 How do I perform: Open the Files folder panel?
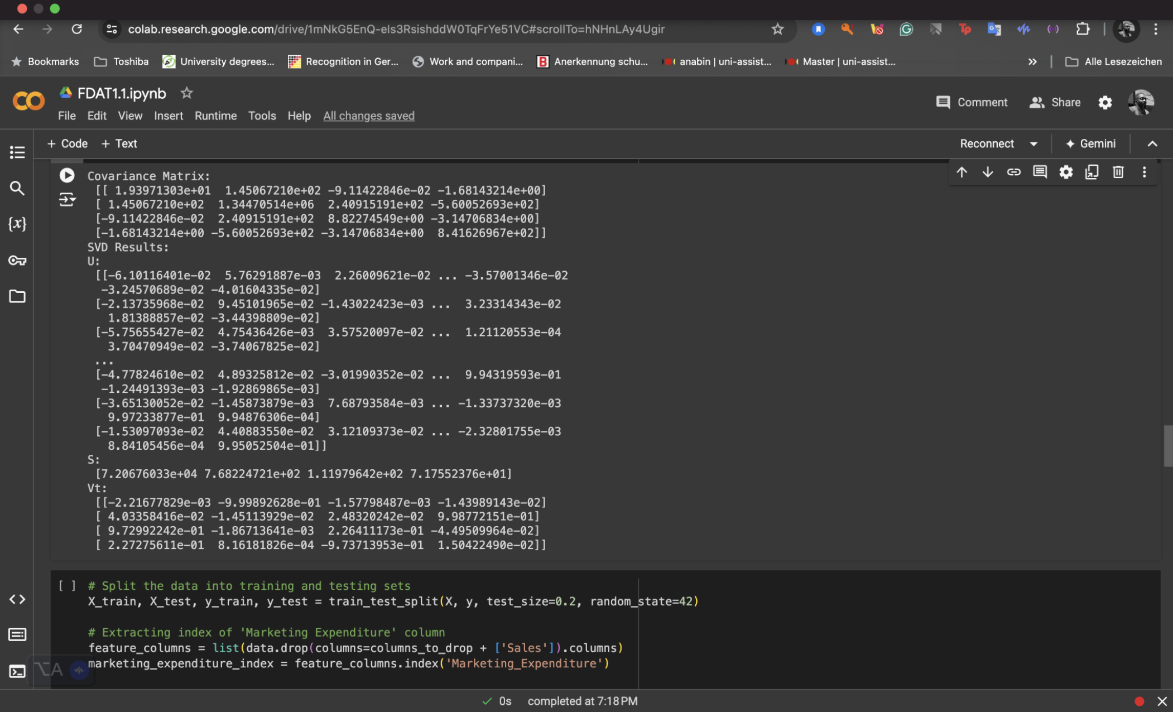coord(17,296)
